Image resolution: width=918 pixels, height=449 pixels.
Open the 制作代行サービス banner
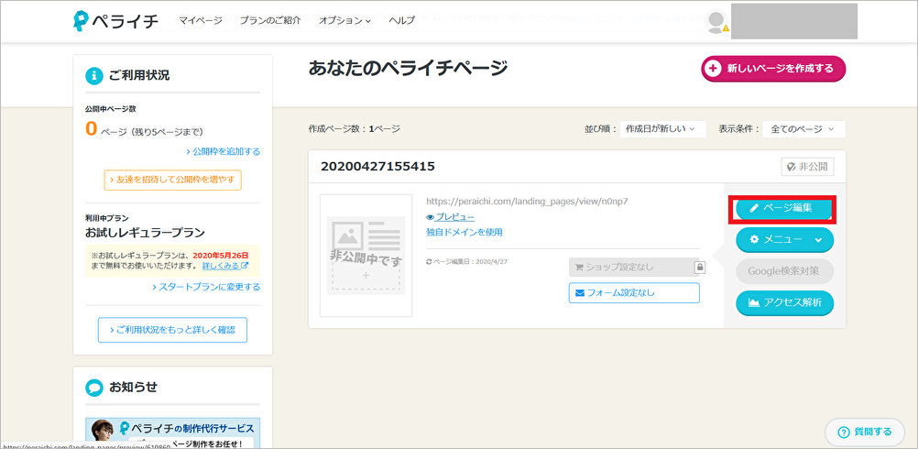pos(173,433)
